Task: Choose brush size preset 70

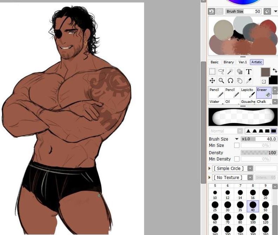Action: [x=228, y=219]
